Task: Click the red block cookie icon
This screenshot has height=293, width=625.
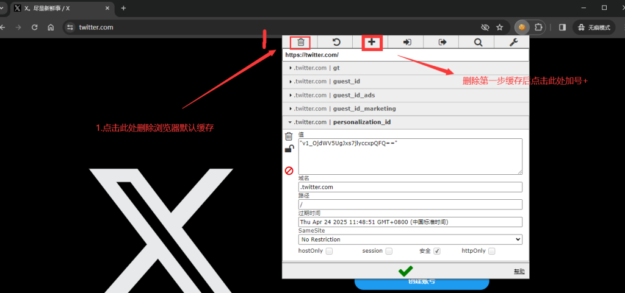Action: pyautogui.click(x=289, y=171)
